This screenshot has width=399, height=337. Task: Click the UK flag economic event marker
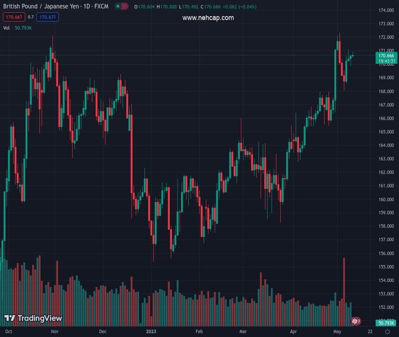pyautogui.click(x=355, y=321)
